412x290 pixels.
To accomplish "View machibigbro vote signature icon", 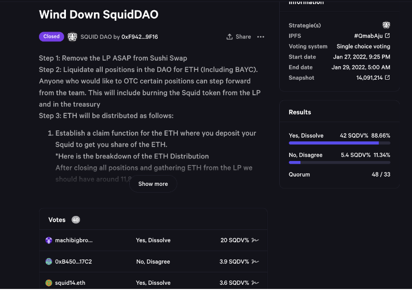I will 255,240.
